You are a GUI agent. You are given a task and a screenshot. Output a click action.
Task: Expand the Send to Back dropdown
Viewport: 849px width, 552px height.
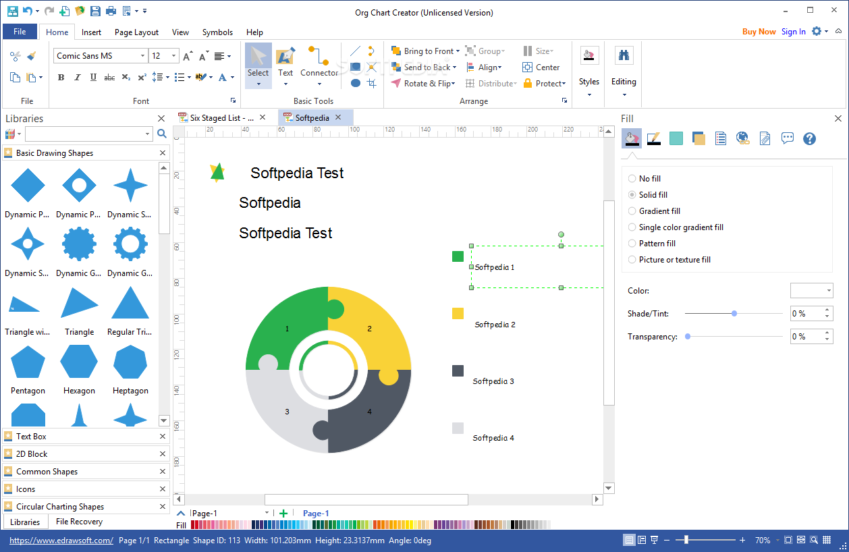(454, 67)
